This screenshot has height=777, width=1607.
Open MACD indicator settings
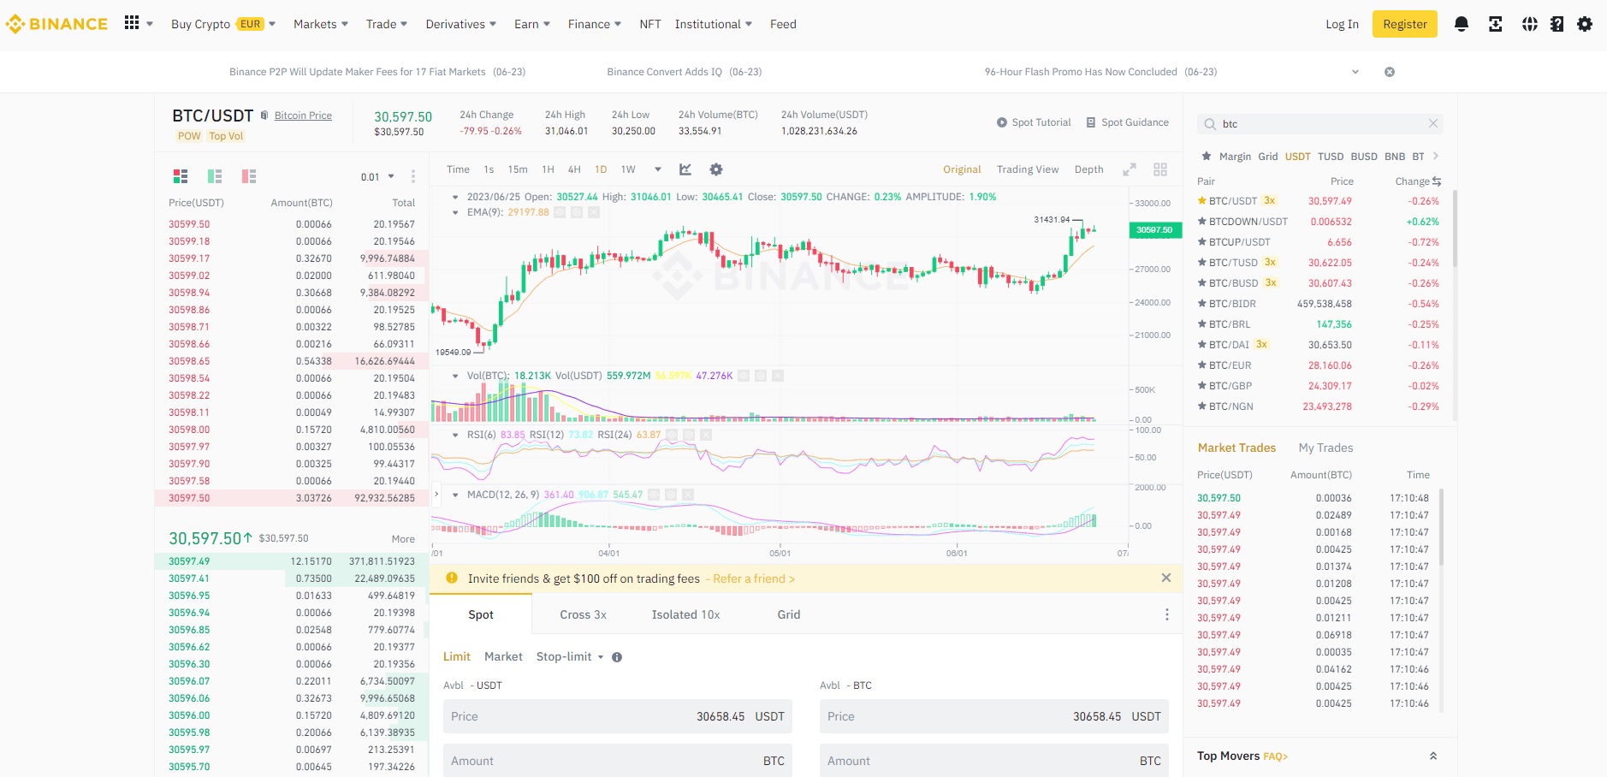click(x=671, y=495)
